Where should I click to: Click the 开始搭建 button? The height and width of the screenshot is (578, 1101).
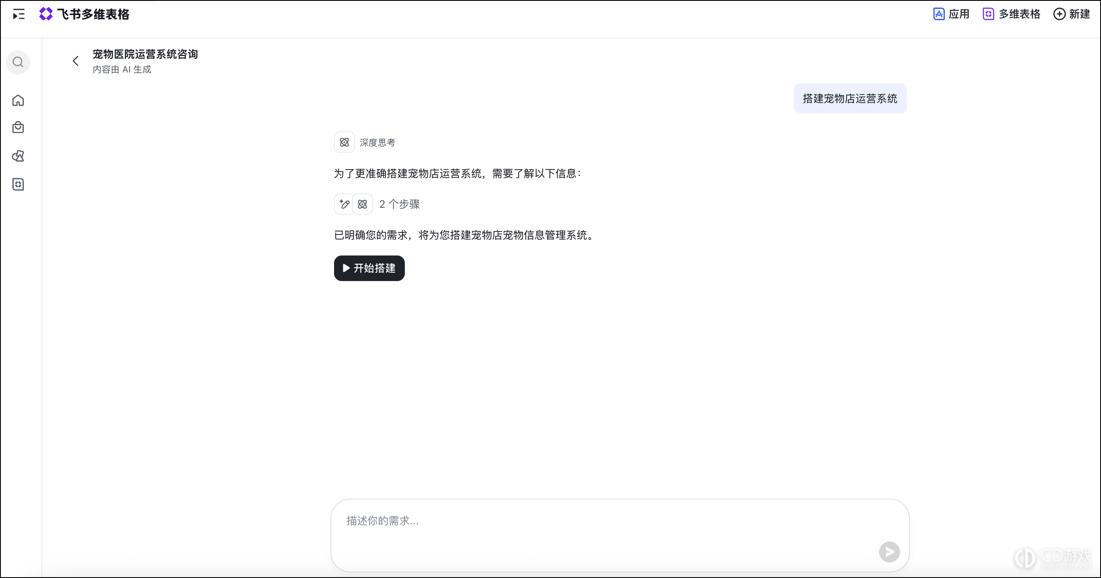click(x=369, y=268)
